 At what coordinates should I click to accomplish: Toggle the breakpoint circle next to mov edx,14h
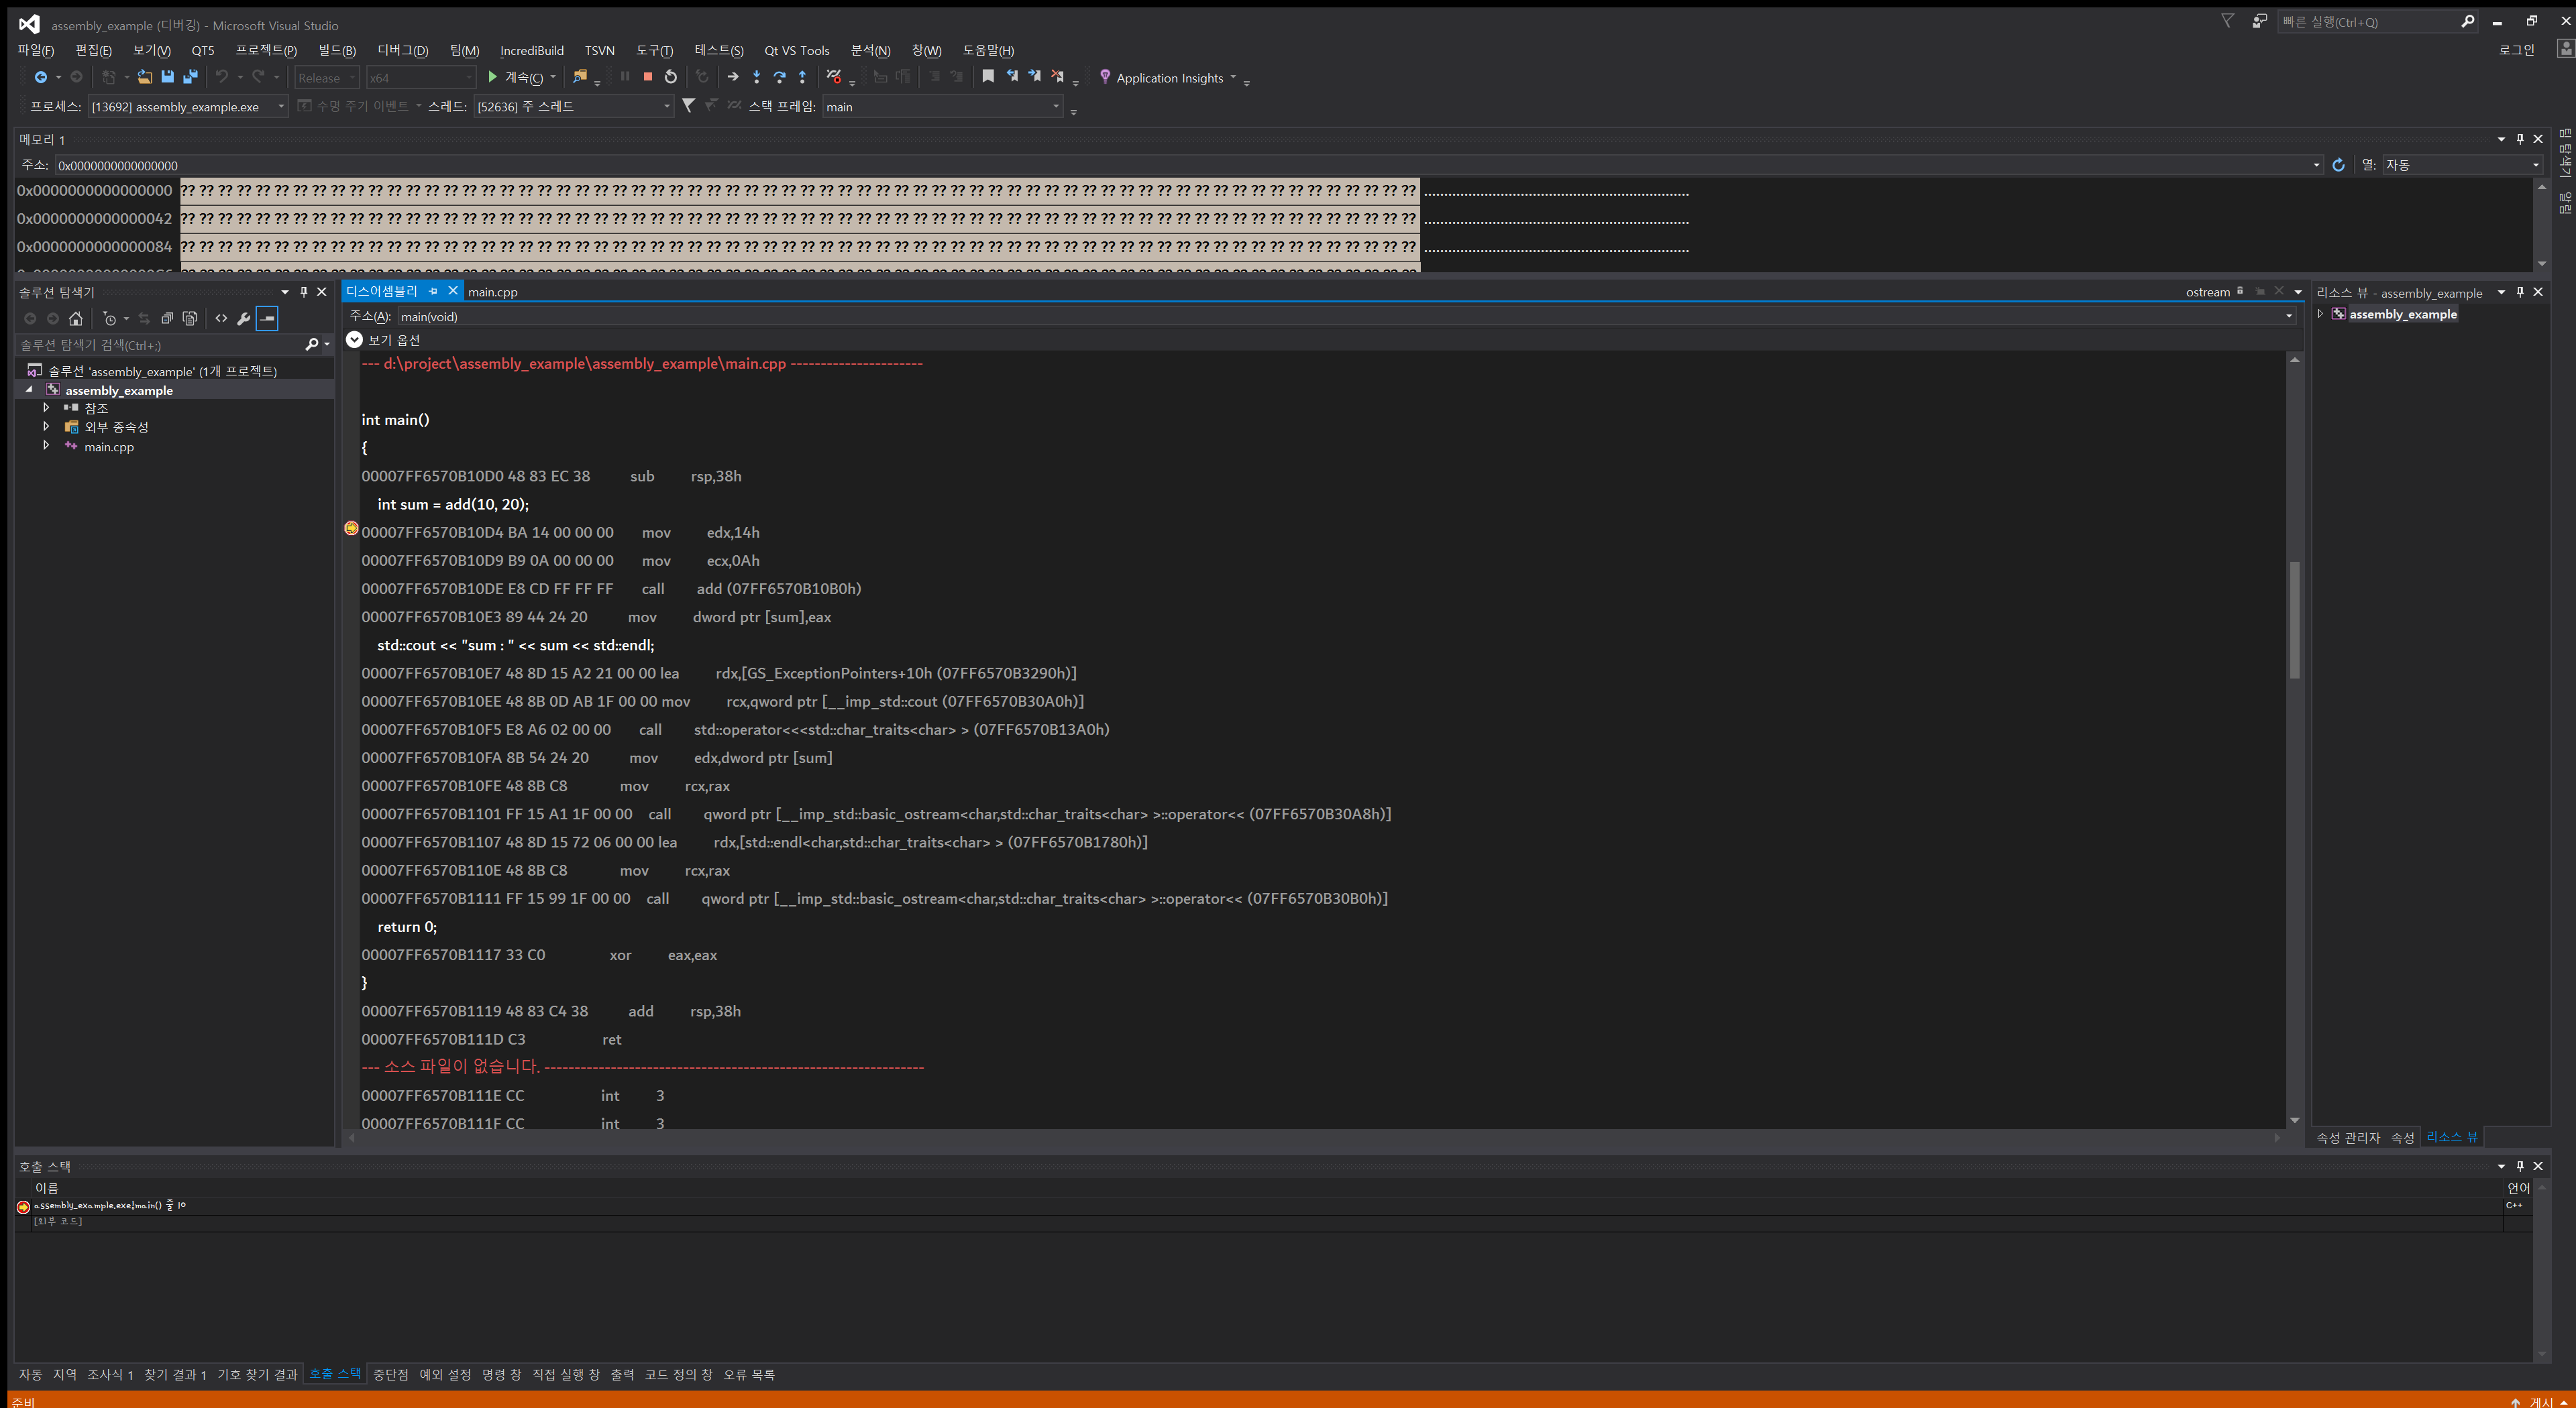pyautogui.click(x=351, y=528)
